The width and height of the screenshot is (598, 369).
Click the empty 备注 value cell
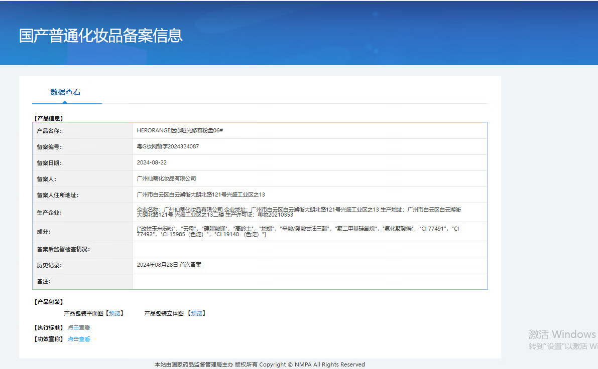pyautogui.click(x=310, y=281)
